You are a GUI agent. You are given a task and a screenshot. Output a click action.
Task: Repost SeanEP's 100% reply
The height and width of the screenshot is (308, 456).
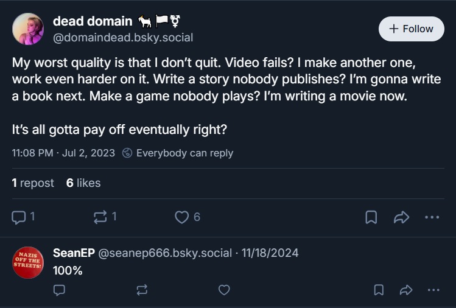pos(142,290)
